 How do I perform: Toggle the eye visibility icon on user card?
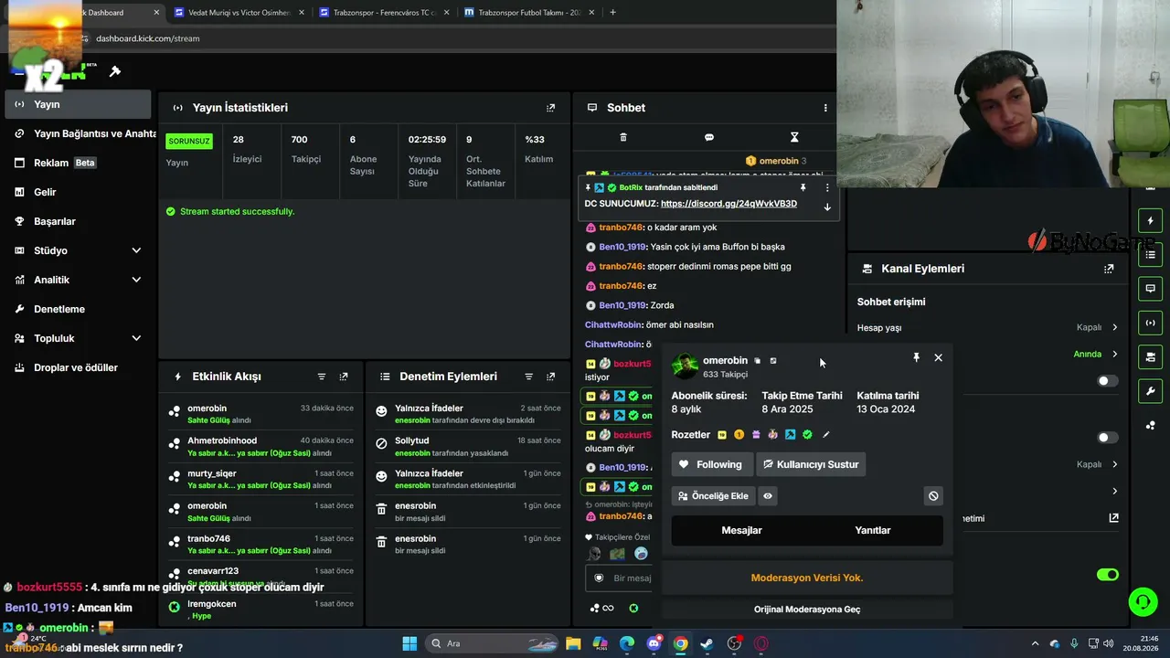[768, 496]
